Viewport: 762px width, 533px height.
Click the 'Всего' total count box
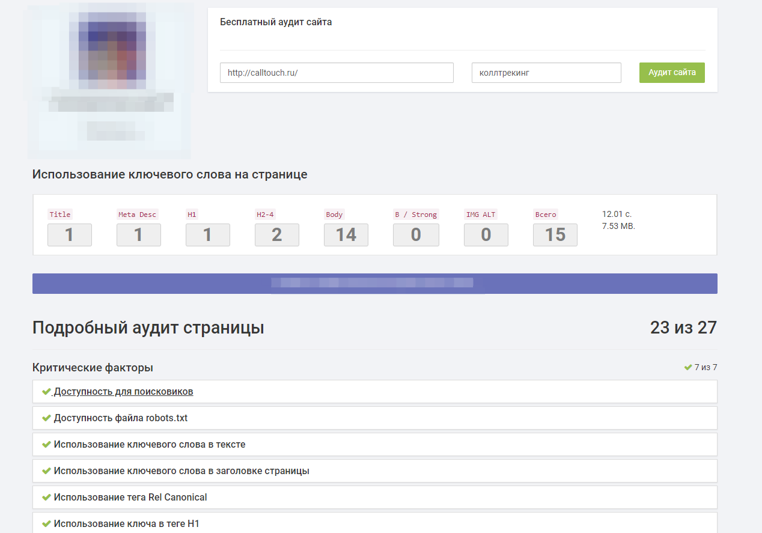555,235
